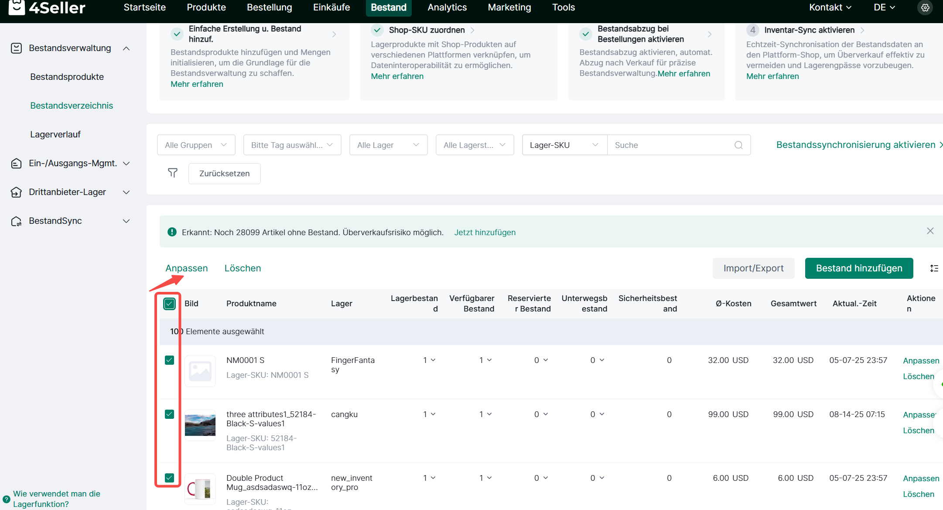Open the Alle Lager dropdown
The height and width of the screenshot is (510, 943).
tap(388, 145)
